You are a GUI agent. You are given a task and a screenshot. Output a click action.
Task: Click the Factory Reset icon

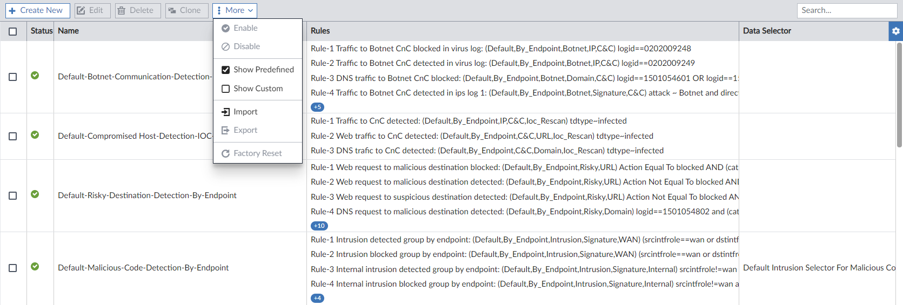226,153
